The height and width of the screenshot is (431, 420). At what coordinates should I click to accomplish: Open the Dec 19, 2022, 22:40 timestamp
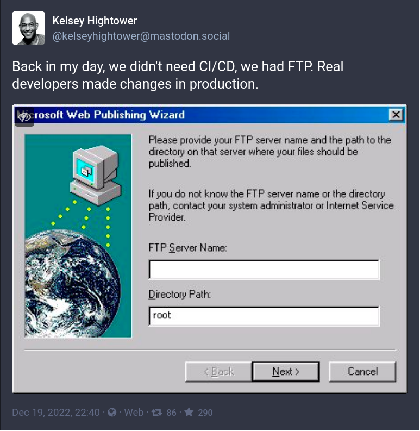pyautogui.click(x=56, y=413)
